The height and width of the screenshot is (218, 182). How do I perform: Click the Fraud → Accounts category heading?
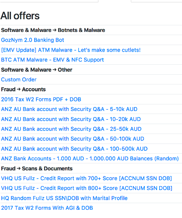[x=23, y=90]
